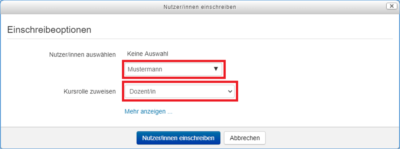400x149 pixels.
Task: Show user suggestions for the Mustermann field
Action: [x=216, y=69]
